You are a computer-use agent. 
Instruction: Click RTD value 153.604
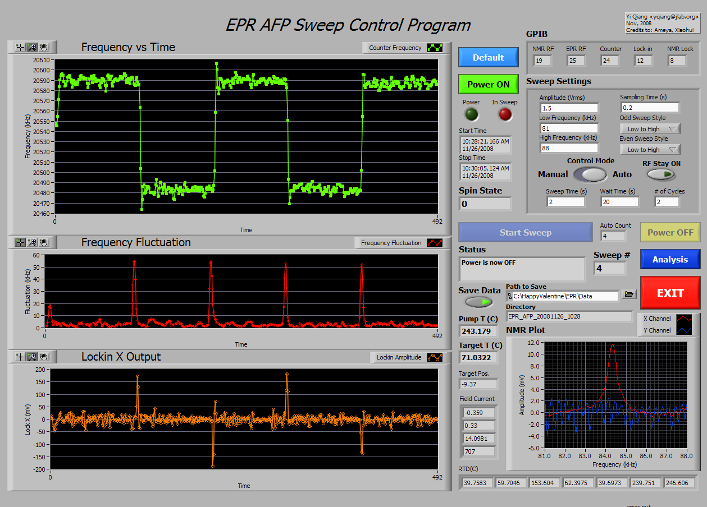(x=544, y=482)
